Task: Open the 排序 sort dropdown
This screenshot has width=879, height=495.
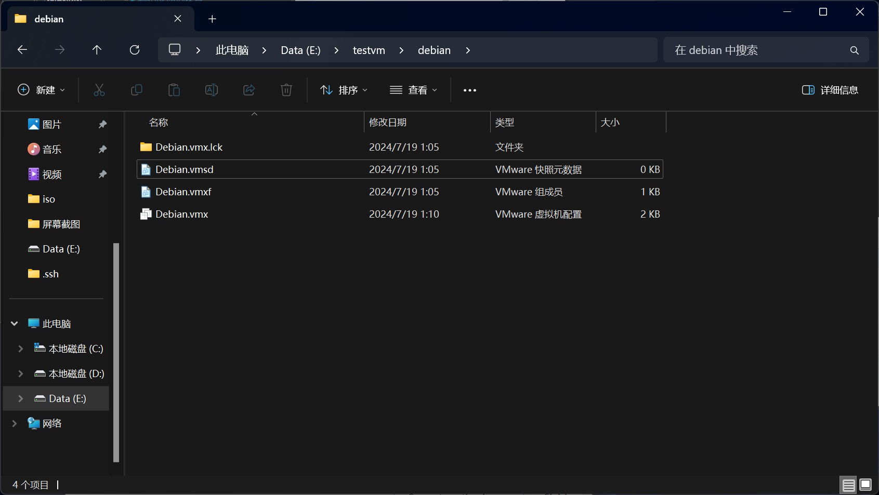Action: [x=344, y=90]
